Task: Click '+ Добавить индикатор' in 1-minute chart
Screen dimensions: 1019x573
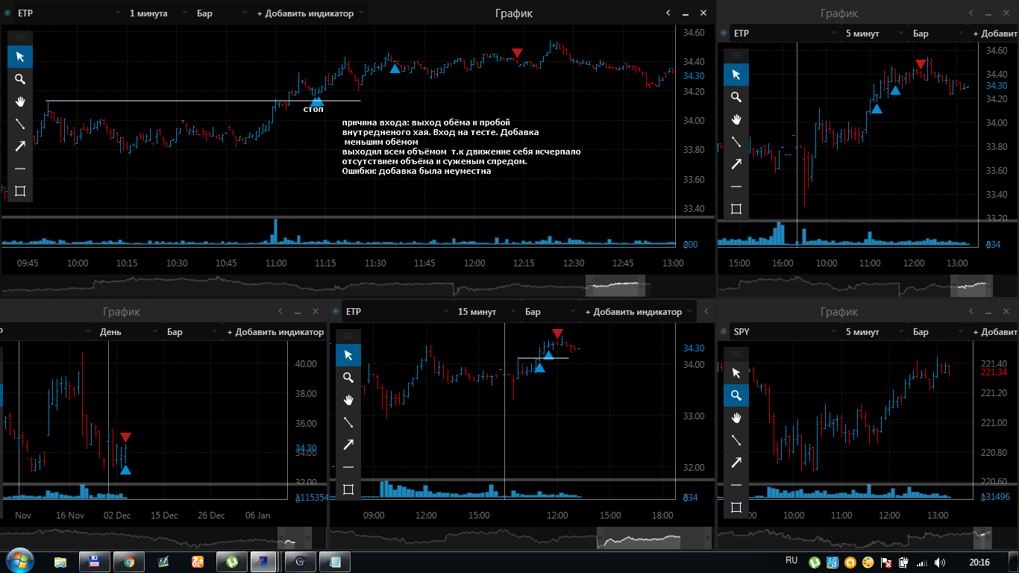Action: [310, 13]
